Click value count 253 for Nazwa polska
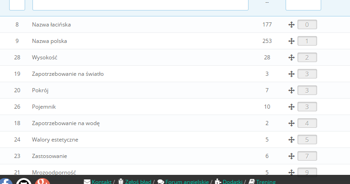The height and width of the screenshot is (184, 350). coord(267,41)
